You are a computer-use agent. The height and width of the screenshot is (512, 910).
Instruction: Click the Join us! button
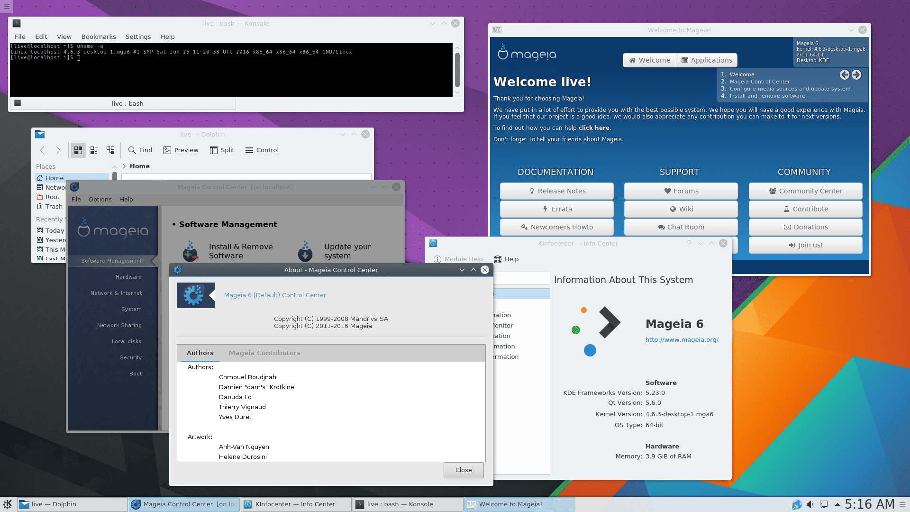(x=806, y=245)
